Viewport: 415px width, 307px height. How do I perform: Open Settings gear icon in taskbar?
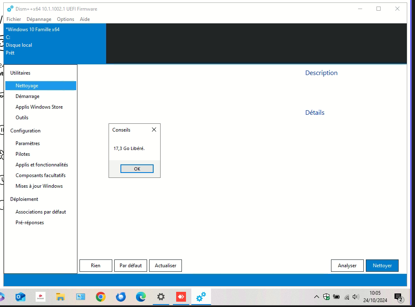[x=161, y=297]
